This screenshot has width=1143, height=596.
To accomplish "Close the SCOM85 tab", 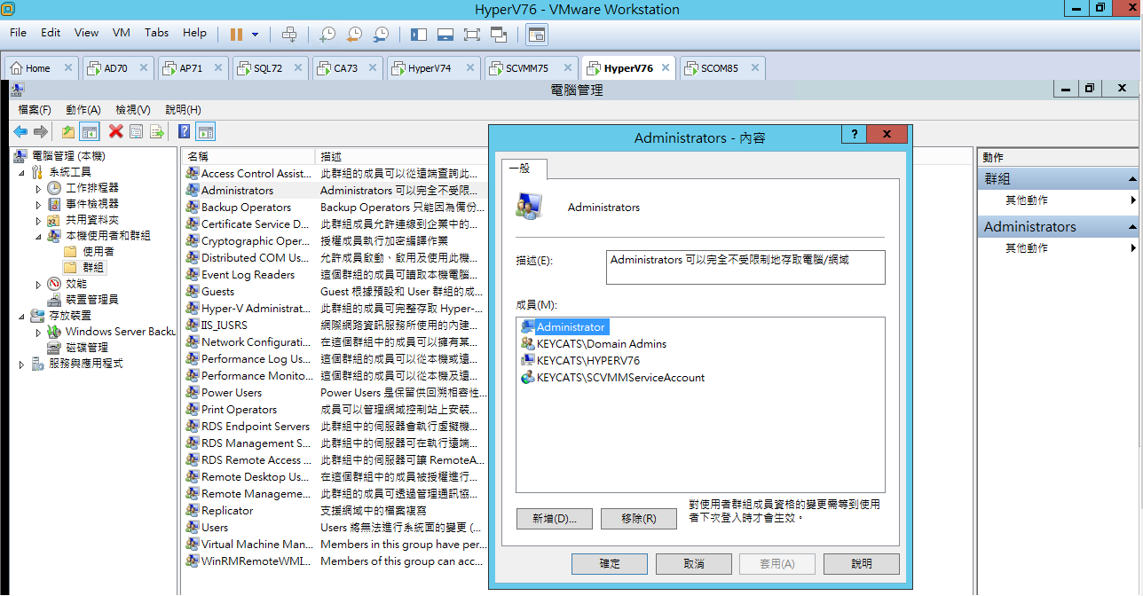I will click(755, 67).
